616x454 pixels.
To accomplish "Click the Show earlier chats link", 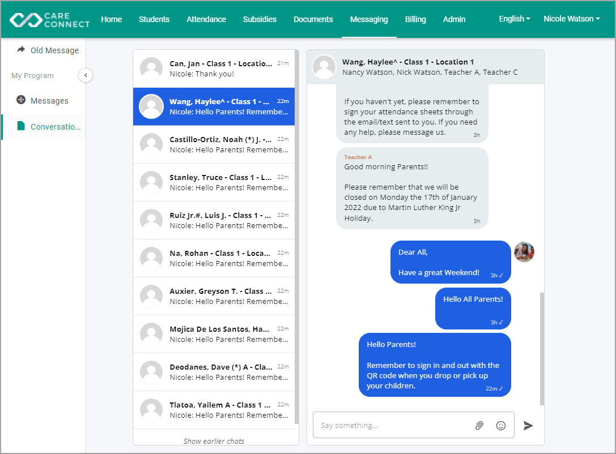I will tap(214, 441).
